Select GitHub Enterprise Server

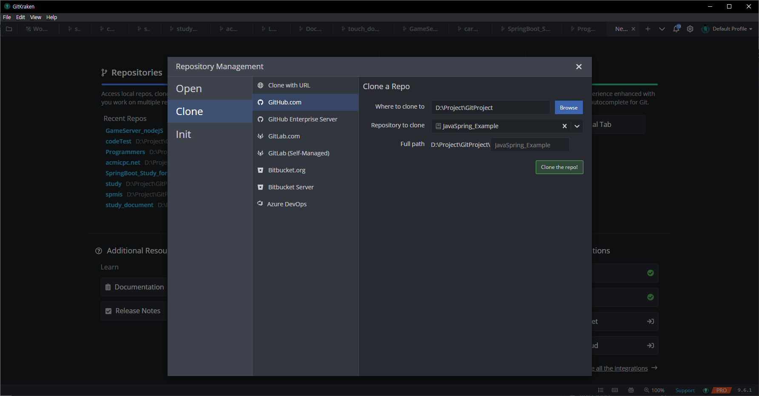coord(306,119)
